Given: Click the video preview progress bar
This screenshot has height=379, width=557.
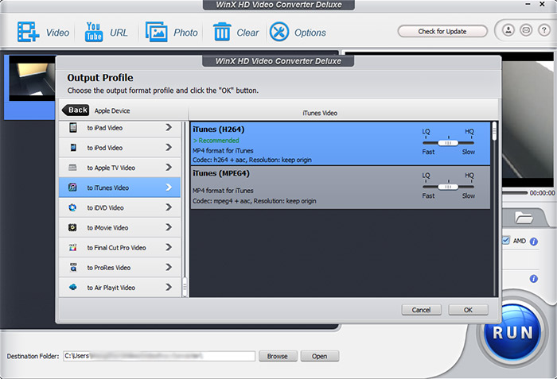Looking at the screenshot, I should tap(515, 193).
